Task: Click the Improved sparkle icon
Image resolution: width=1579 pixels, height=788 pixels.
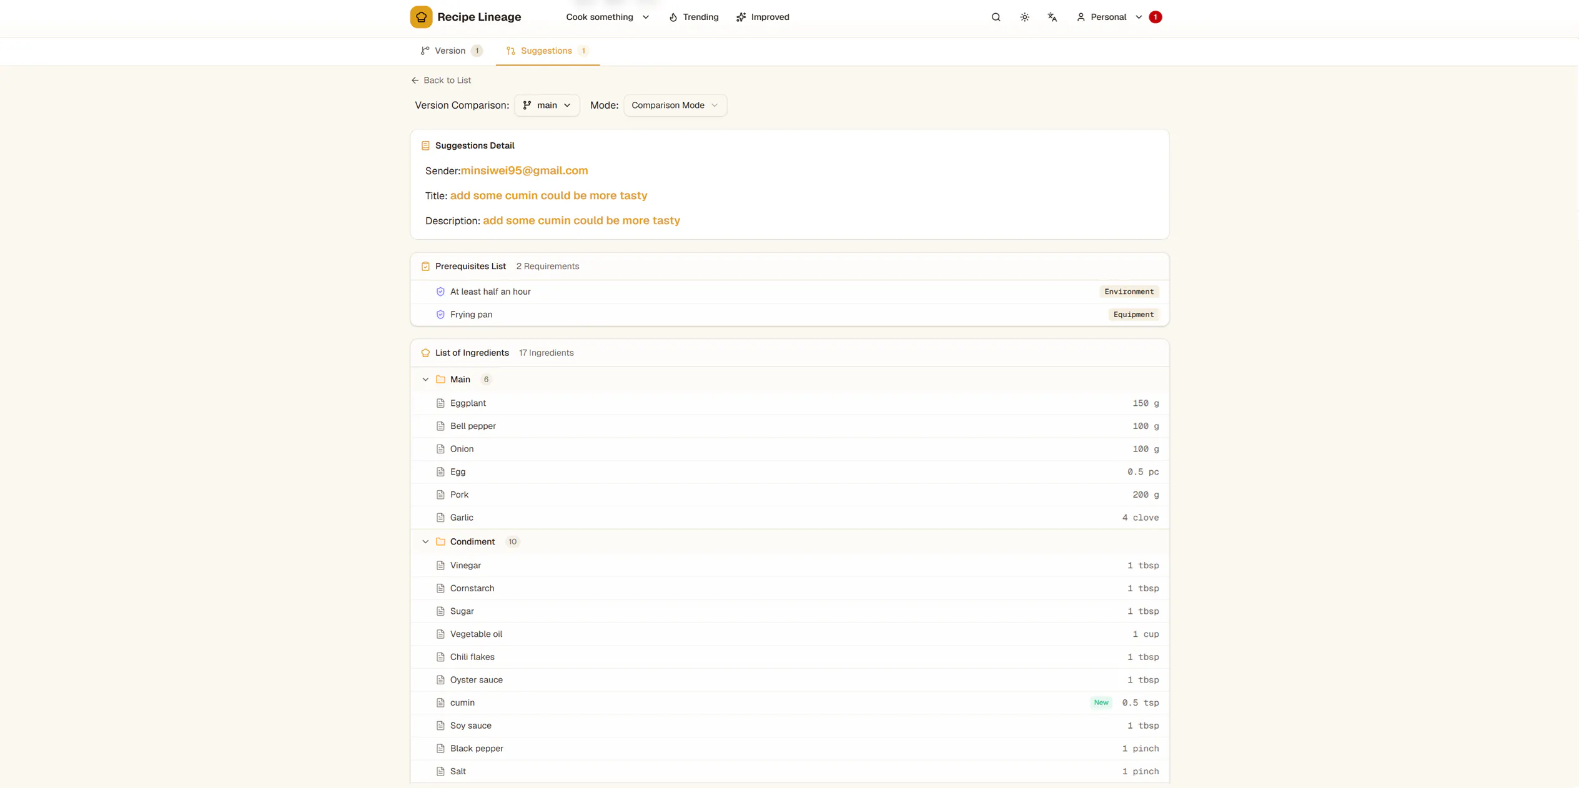Action: [x=741, y=17]
